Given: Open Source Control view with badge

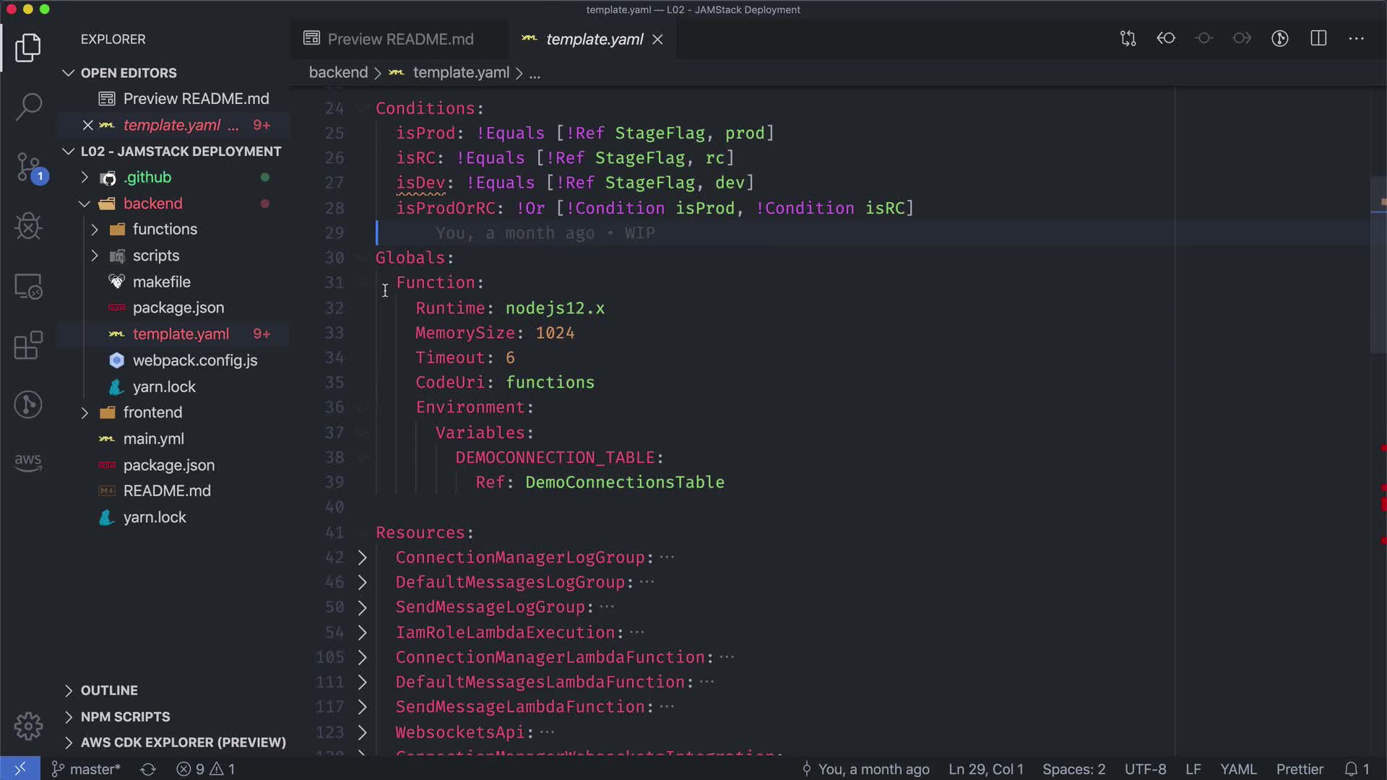Looking at the screenshot, I should tap(28, 167).
